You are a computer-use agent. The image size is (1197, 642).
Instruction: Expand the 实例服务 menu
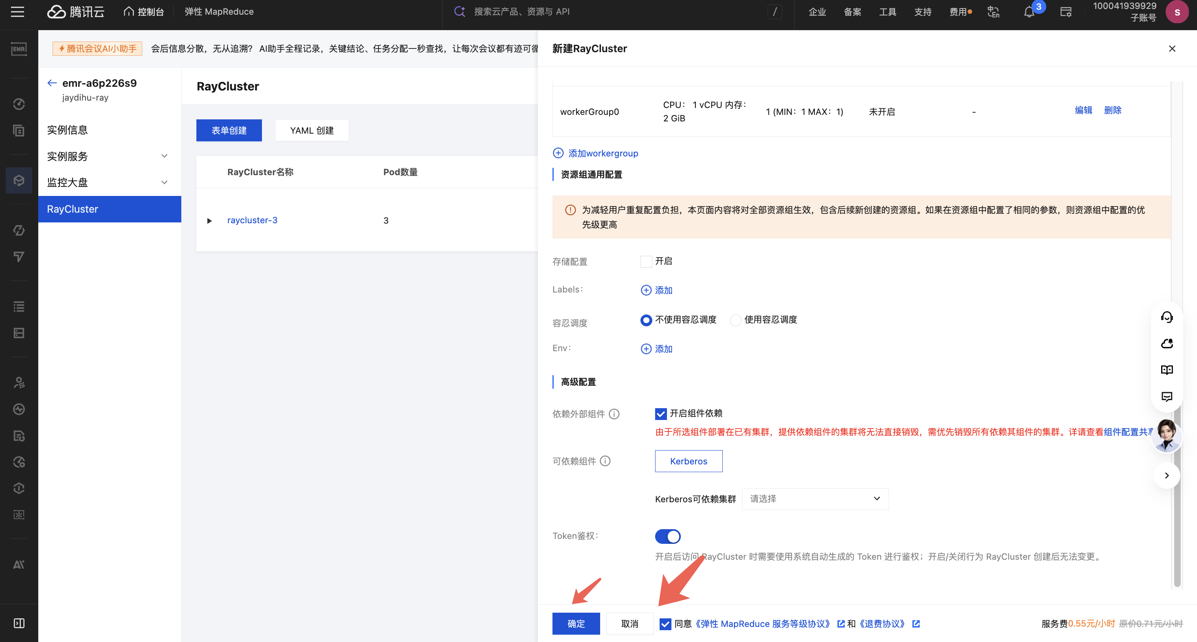click(110, 156)
